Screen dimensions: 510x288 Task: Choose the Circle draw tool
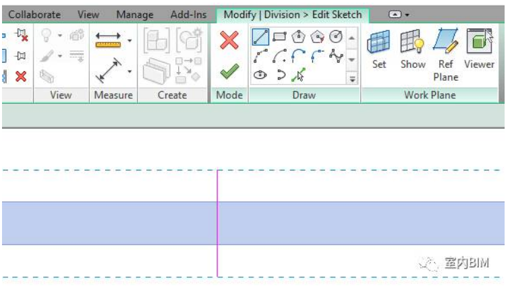tap(335, 38)
